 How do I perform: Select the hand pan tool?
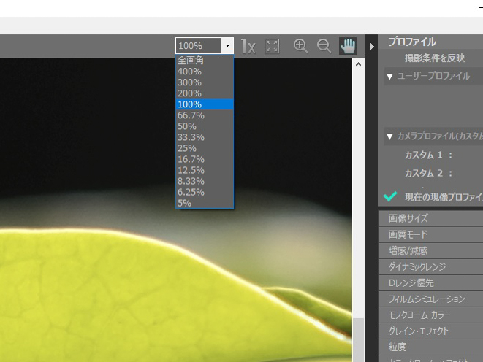tap(348, 46)
